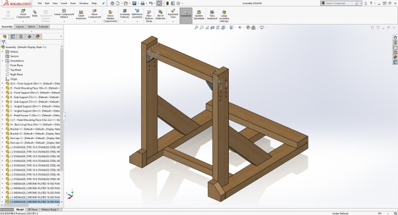Viewport: 398px width, 215px height.
Task: Open the Smart Fasteners tool
Action: [81, 15]
